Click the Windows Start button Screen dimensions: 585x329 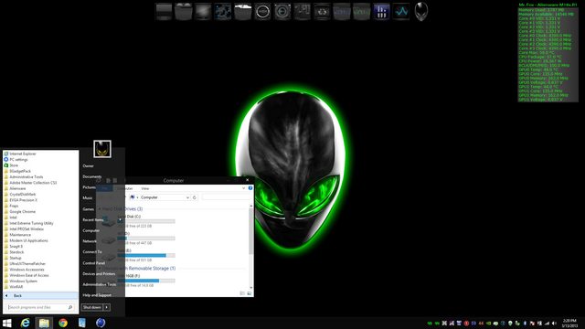[7, 323]
